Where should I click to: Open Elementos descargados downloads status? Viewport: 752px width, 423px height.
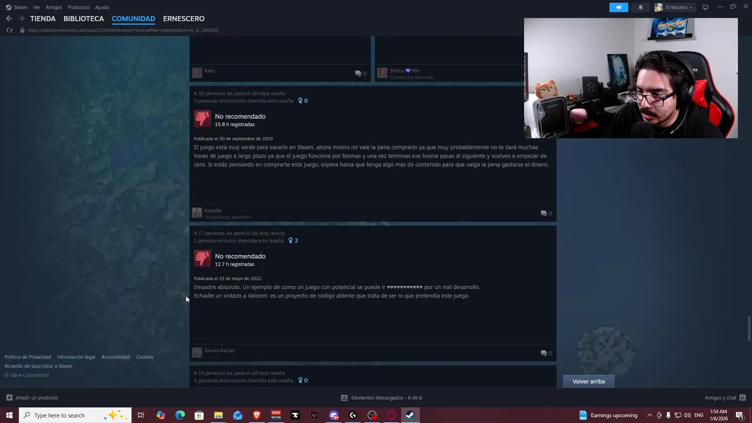[x=381, y=398]
